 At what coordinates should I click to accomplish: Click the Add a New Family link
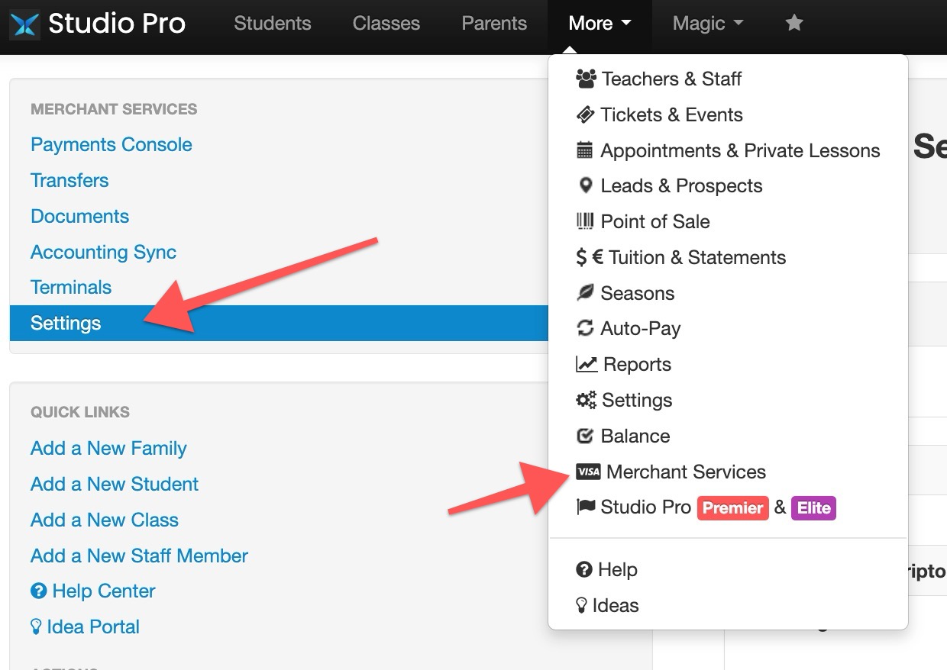108,449
